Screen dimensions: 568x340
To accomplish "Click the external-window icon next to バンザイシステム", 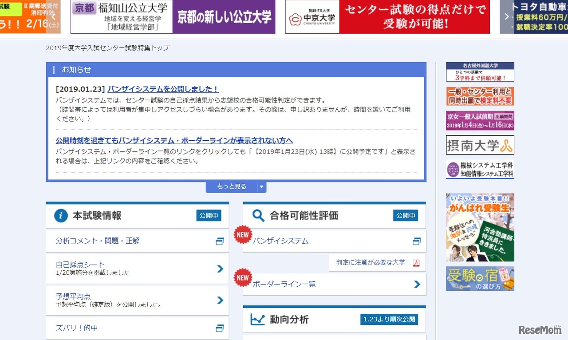I will pyautogui.click(x=416, y=241).
